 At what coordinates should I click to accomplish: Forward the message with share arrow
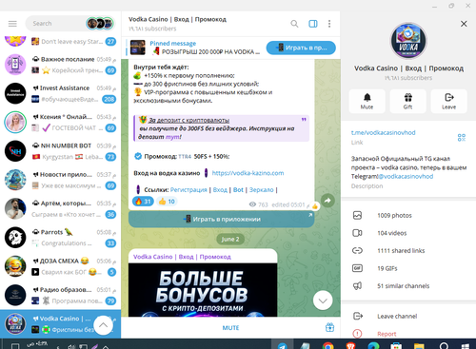pos(327,201)
